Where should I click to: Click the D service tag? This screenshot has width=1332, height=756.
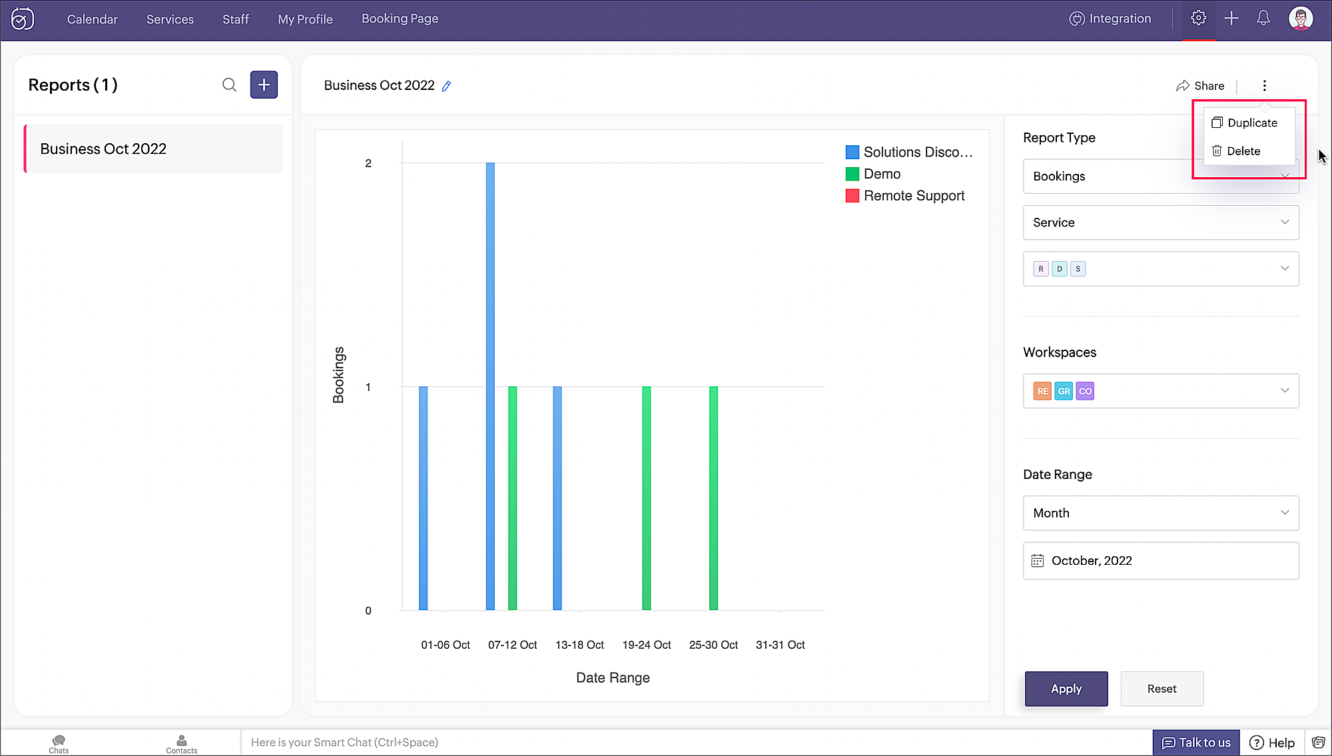1060,269
